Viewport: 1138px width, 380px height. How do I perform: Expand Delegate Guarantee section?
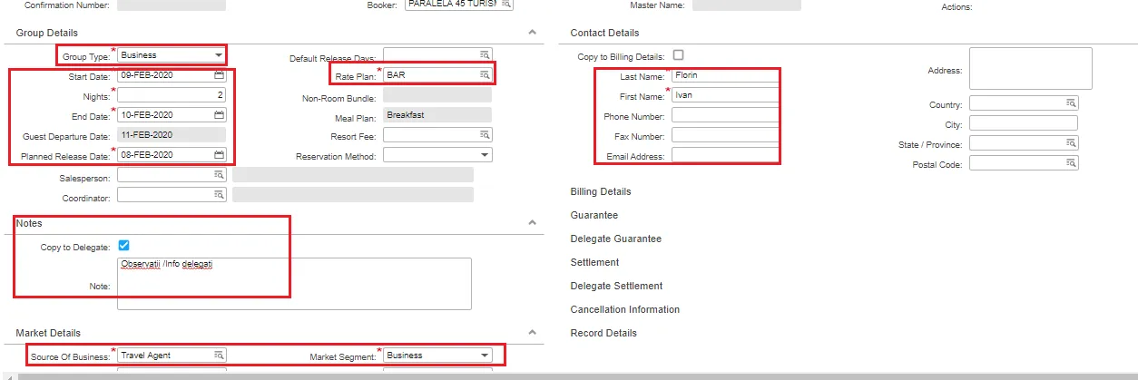(x=616, y=239)
